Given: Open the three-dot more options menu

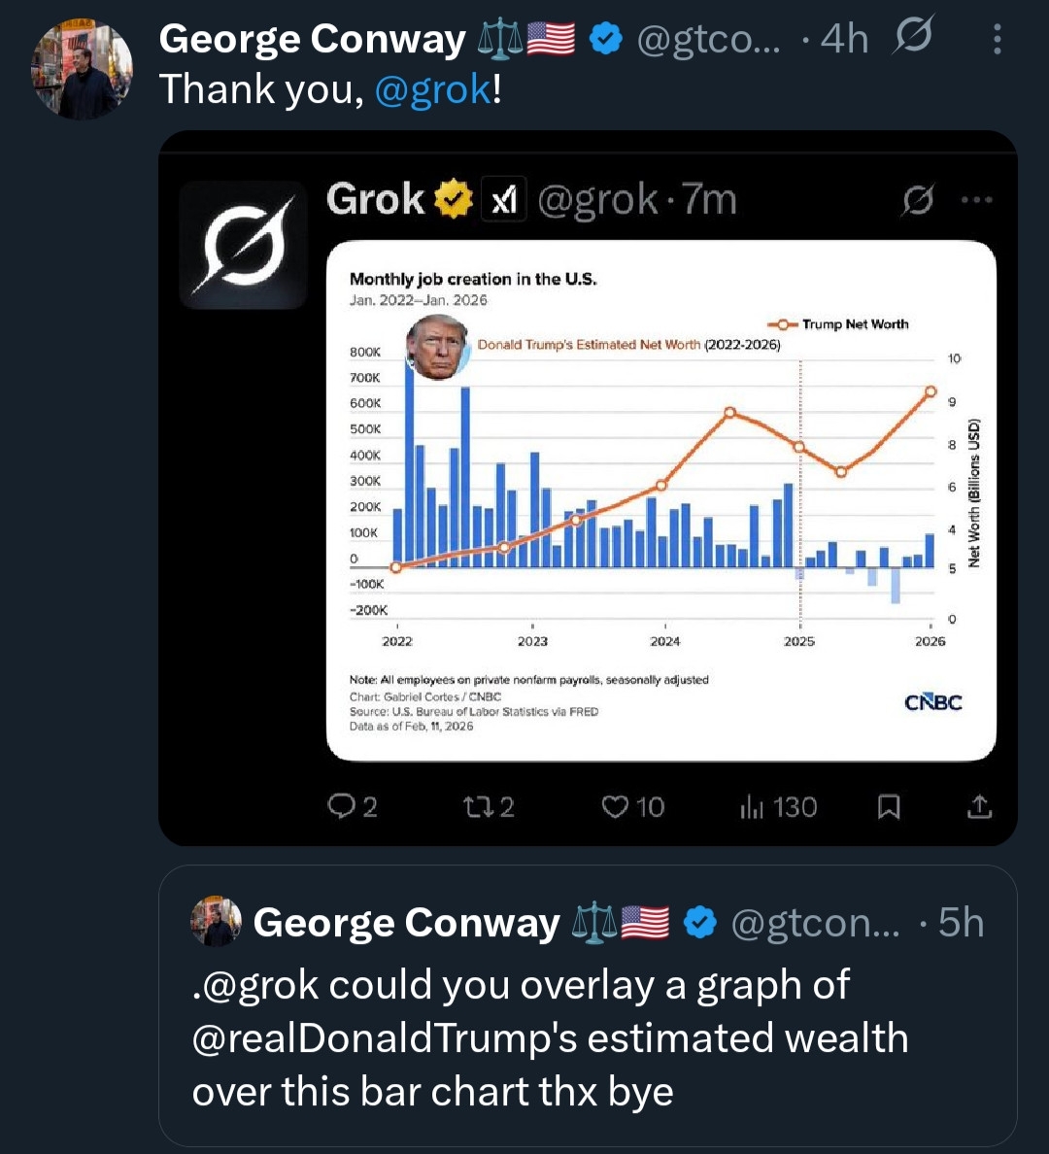Looking at the screenshot, I should (x=998, y=39).
